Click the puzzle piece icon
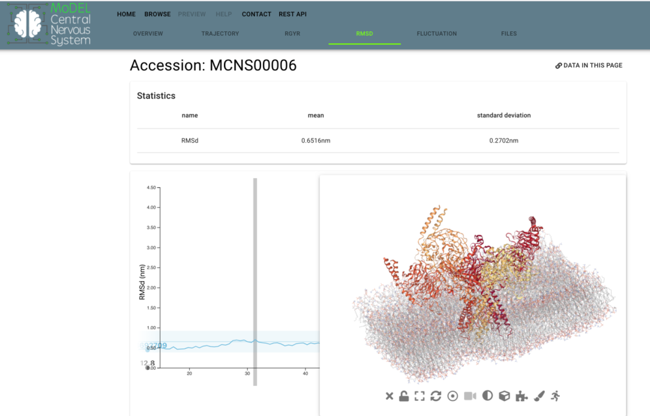 tap(521, 396)
